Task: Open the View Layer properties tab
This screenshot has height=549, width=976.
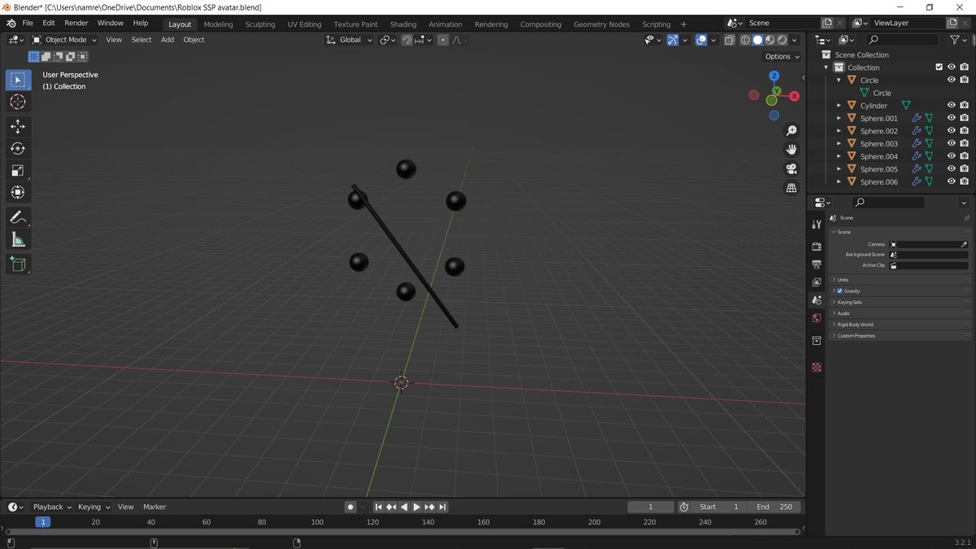Action: (x=817, y=282)
